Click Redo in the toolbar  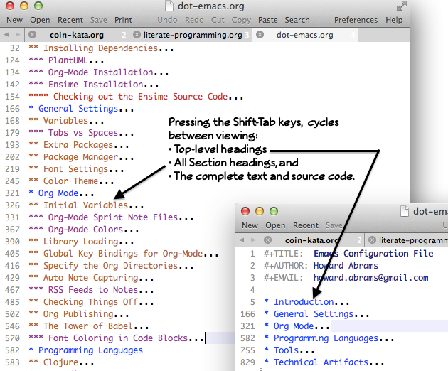[194, 20]
